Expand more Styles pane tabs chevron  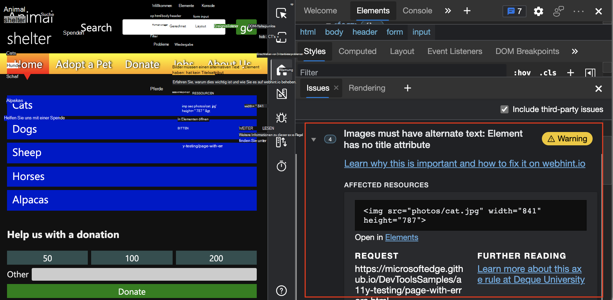(x=575, y=51)
